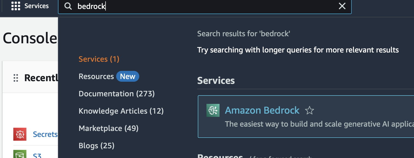The height and width of the screenshot is (158, 414).
Task: Show Marketplace (49) results
Action: coord(109,128)
